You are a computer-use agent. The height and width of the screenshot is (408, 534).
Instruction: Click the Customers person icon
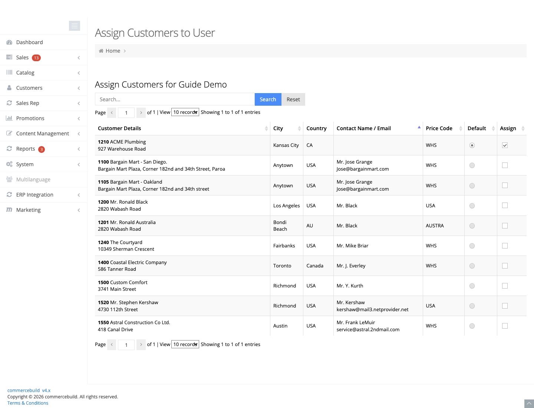pos(9,88)
